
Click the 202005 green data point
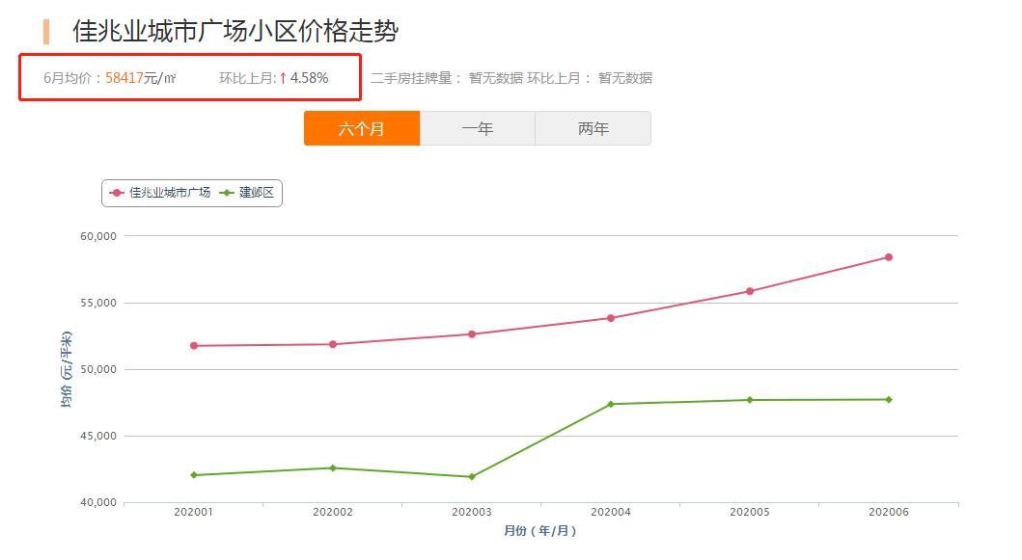pos(750,400)
